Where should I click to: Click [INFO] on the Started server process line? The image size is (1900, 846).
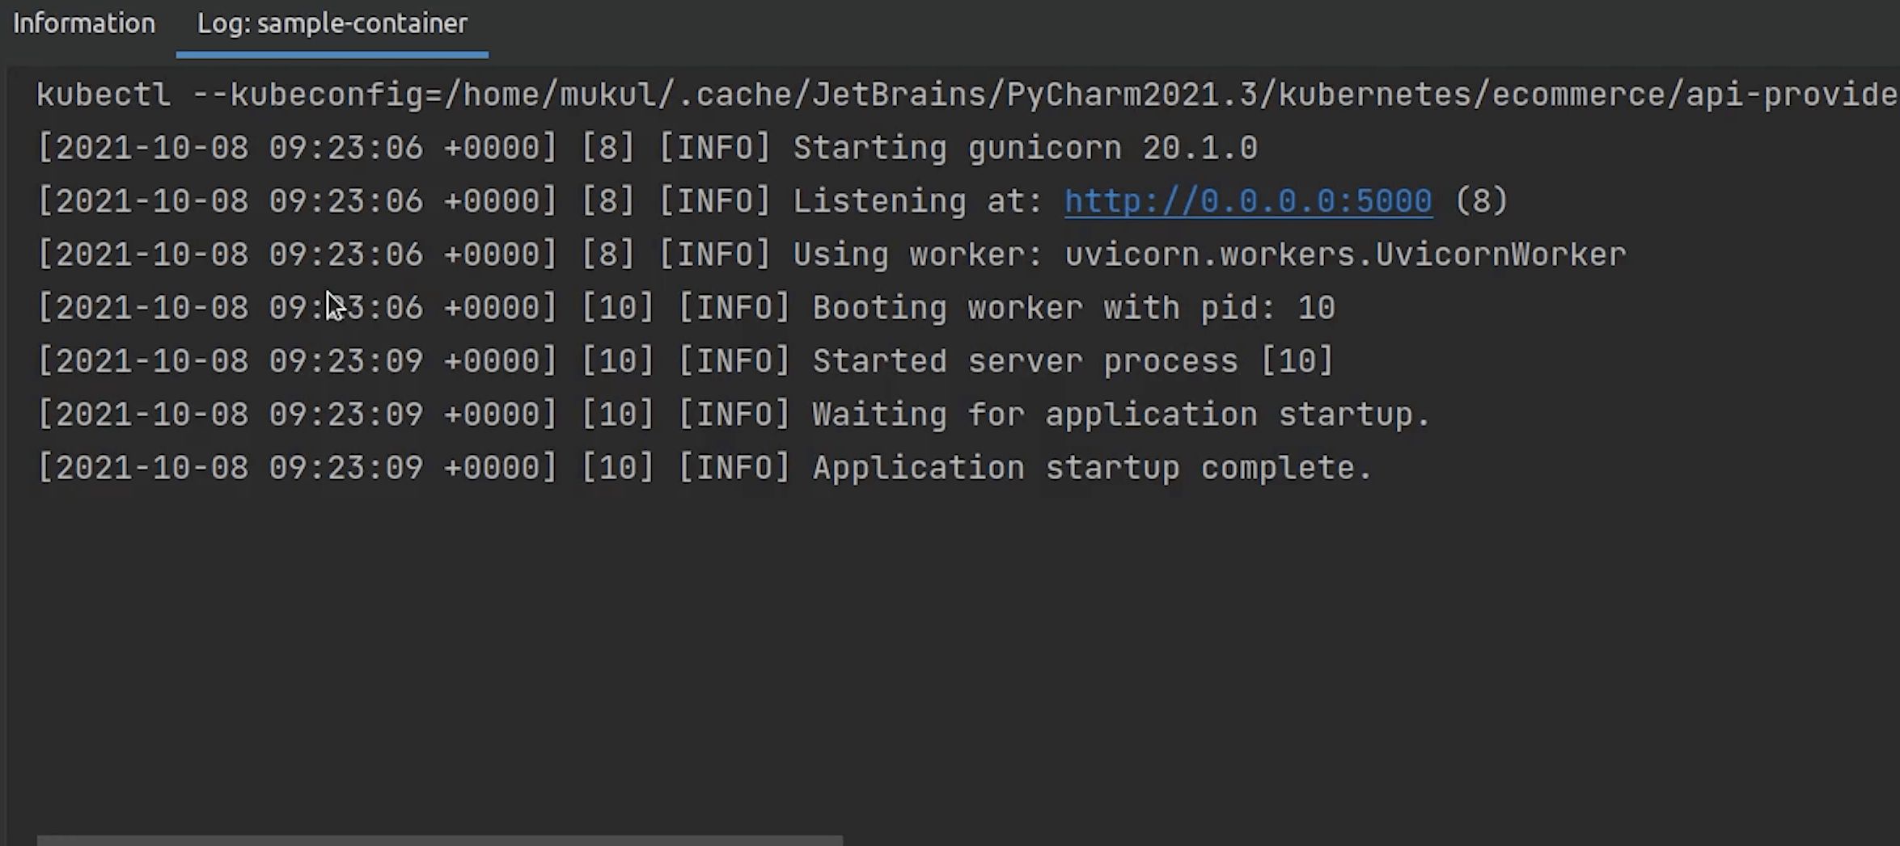(x=734, y=361)
